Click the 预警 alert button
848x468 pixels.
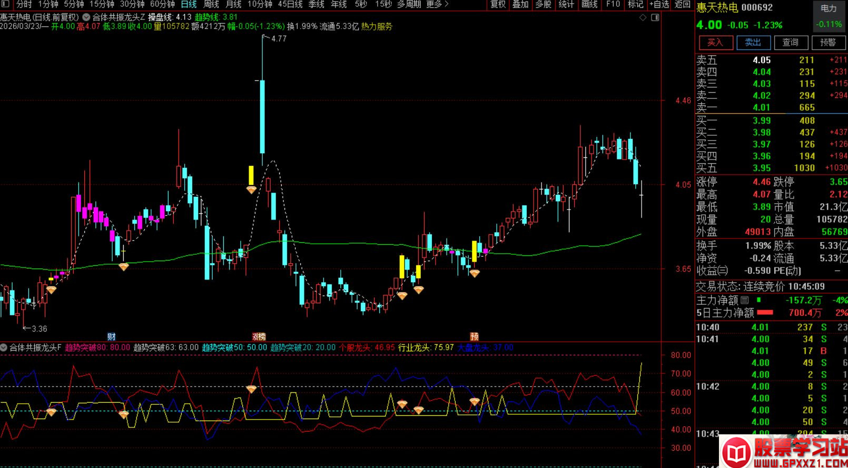[828, 42]
